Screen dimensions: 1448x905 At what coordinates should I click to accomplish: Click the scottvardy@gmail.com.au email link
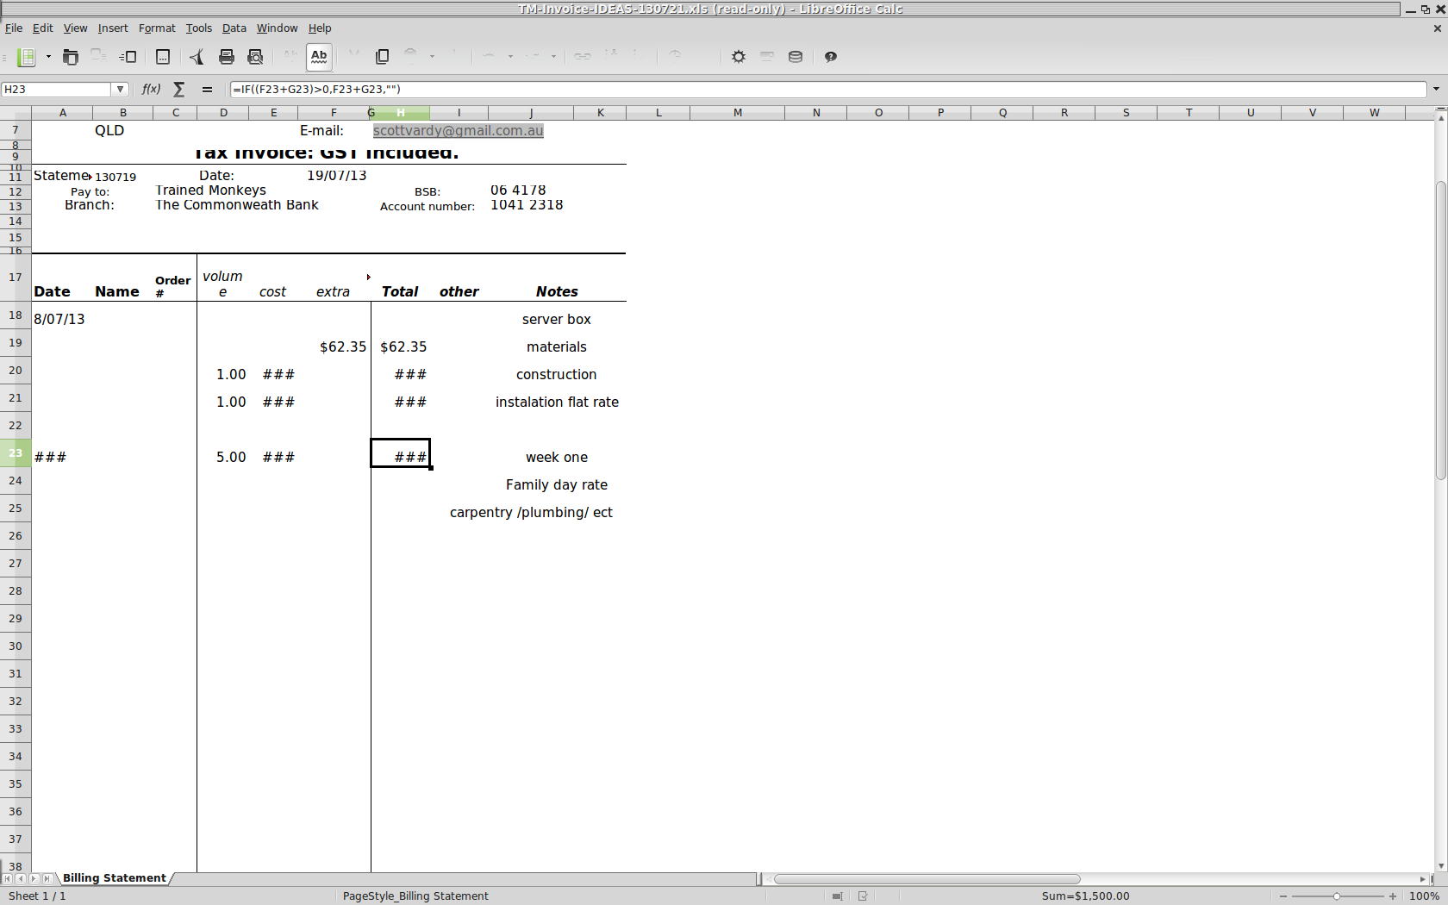click(458, 131)
